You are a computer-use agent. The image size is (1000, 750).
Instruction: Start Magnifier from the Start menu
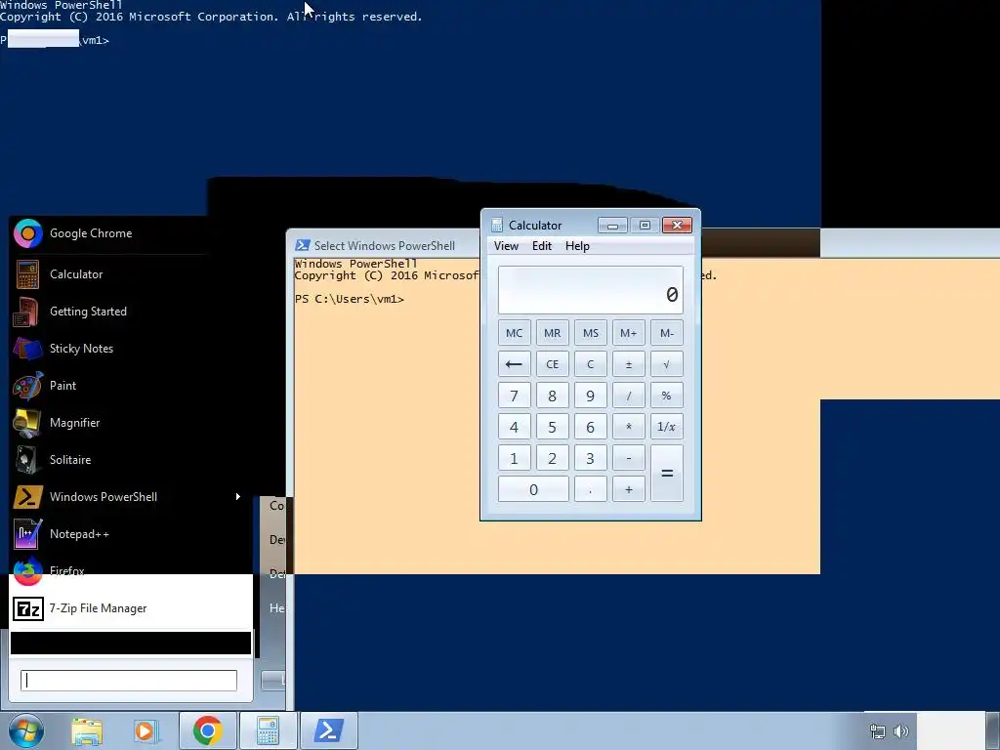pyautogui.click(x=131, y=422)
